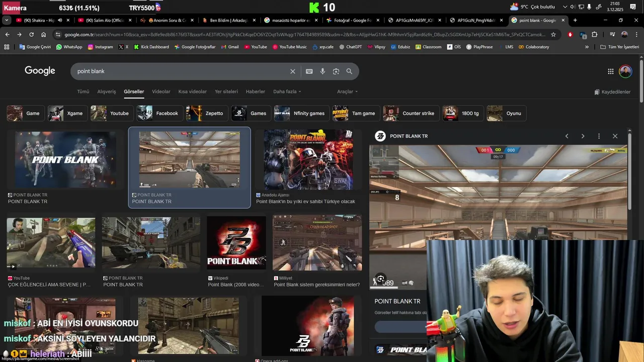Switch to the Yer siteleri tab
The height and width of the screenshot is (362, 644).
click(x=226, y=92)
